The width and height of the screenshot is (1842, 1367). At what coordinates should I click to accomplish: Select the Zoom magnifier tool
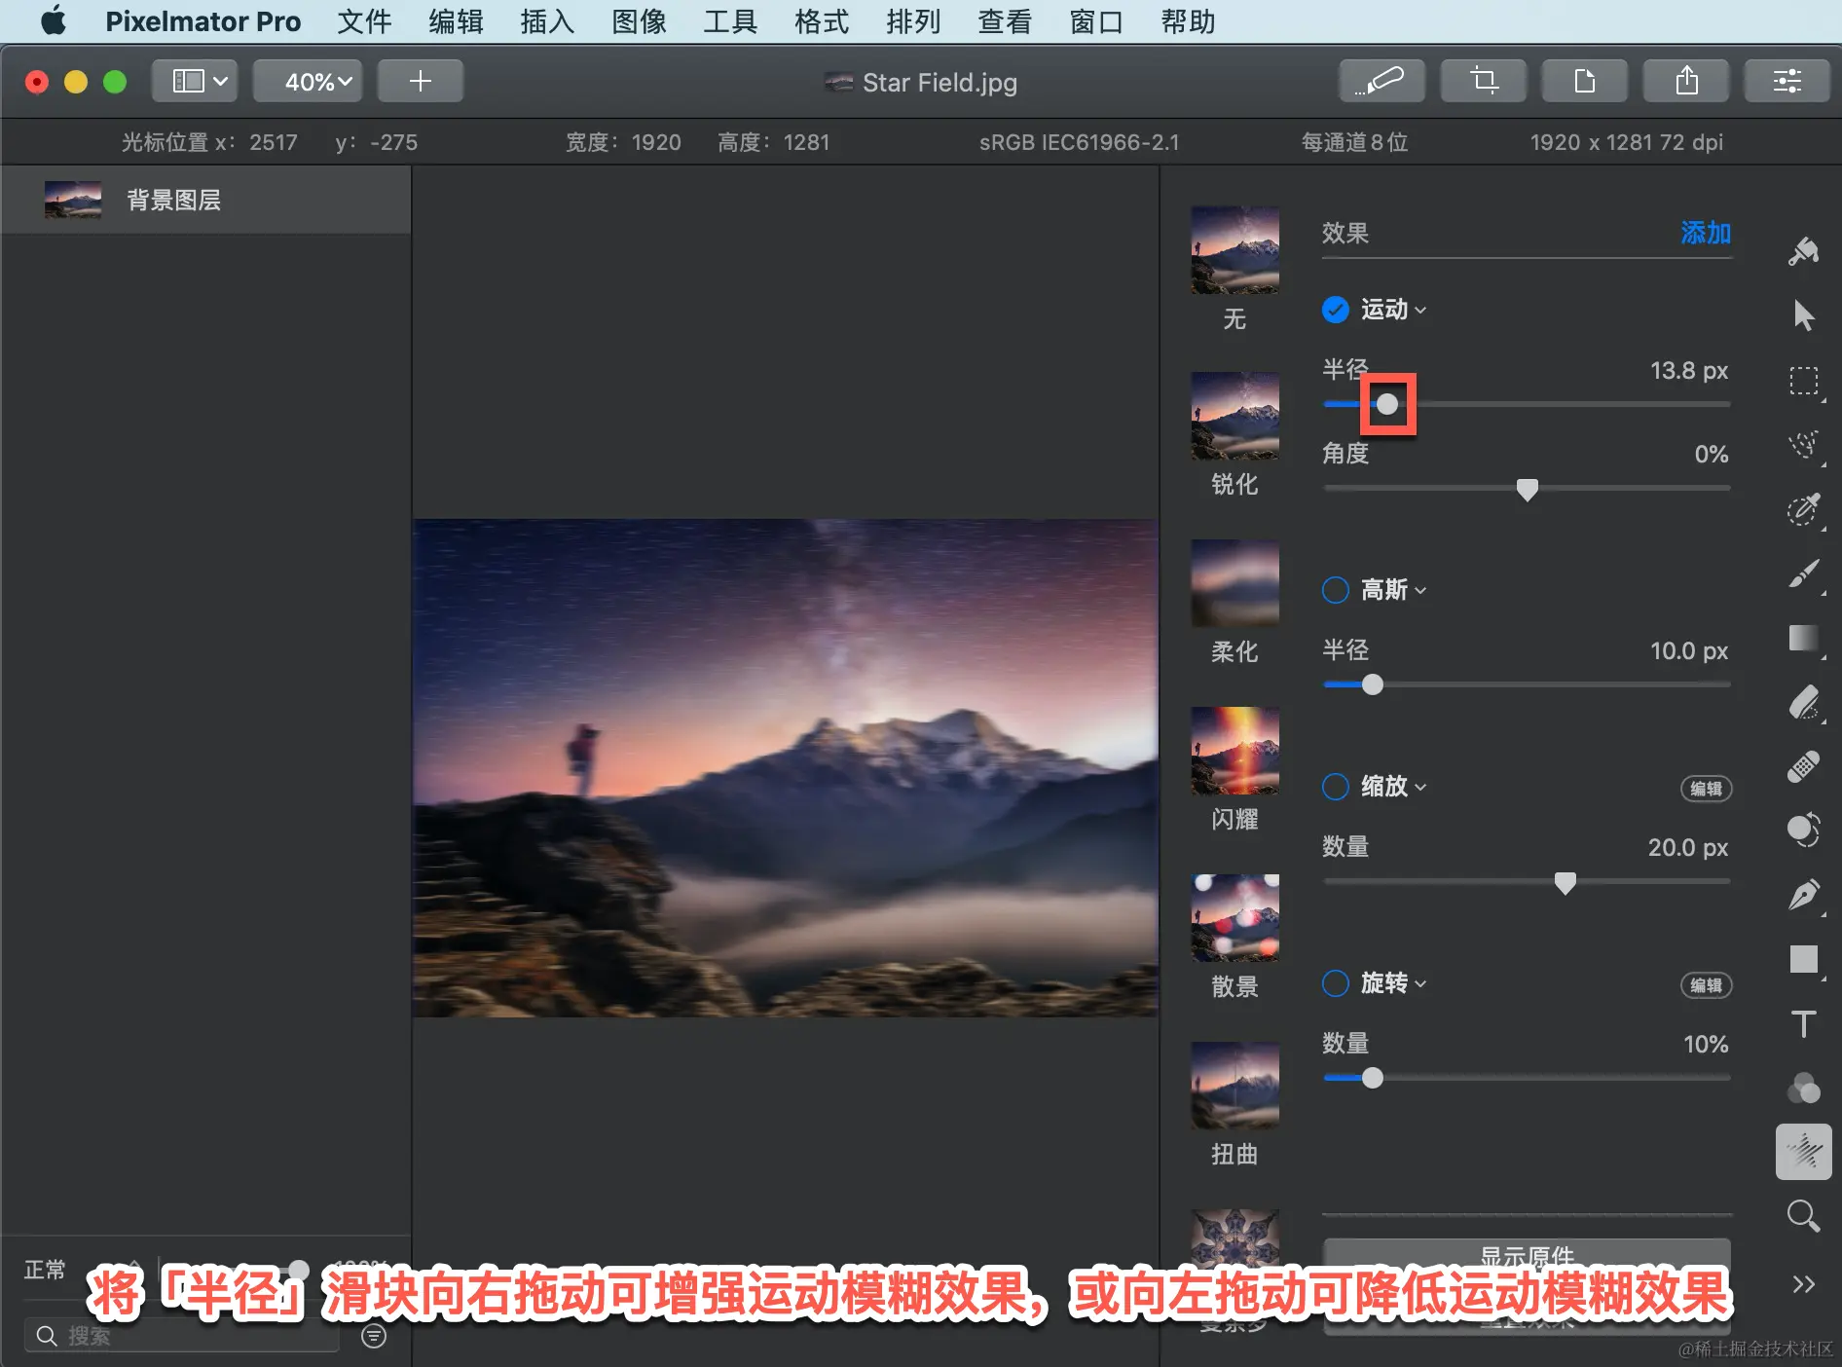[x=1803, y=1216]
